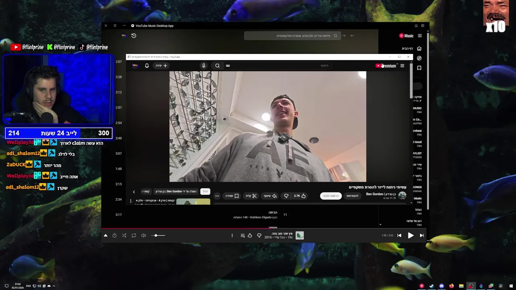Open Ben Gordon channel avatar
Screen dimensions: 516x290
(x=402, y=196)
